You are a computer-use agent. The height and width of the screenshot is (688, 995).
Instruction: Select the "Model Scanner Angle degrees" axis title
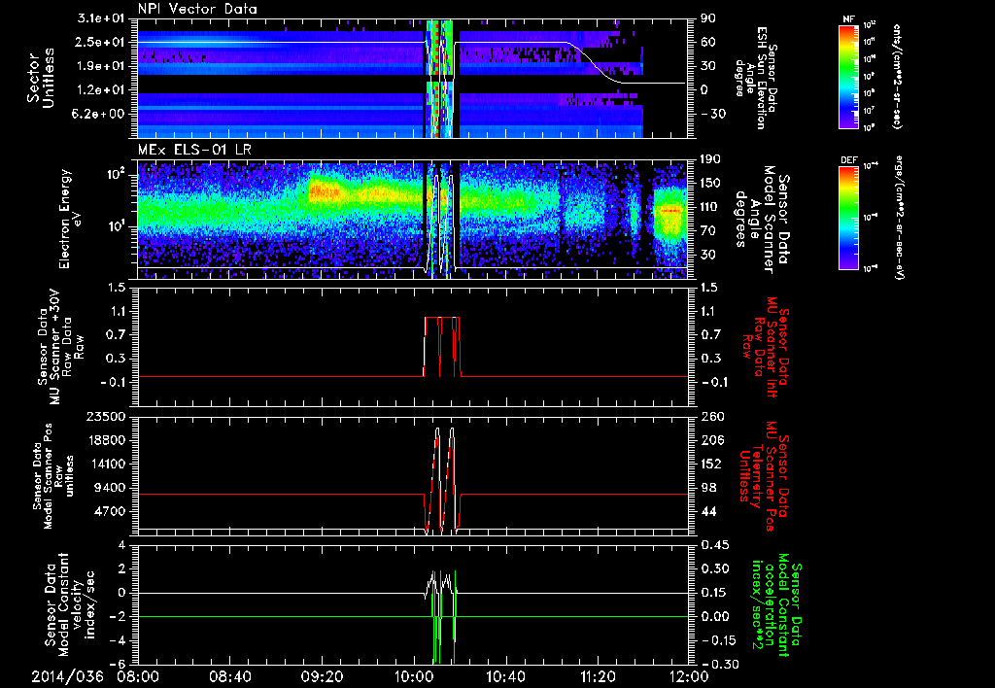coord(762,219)
